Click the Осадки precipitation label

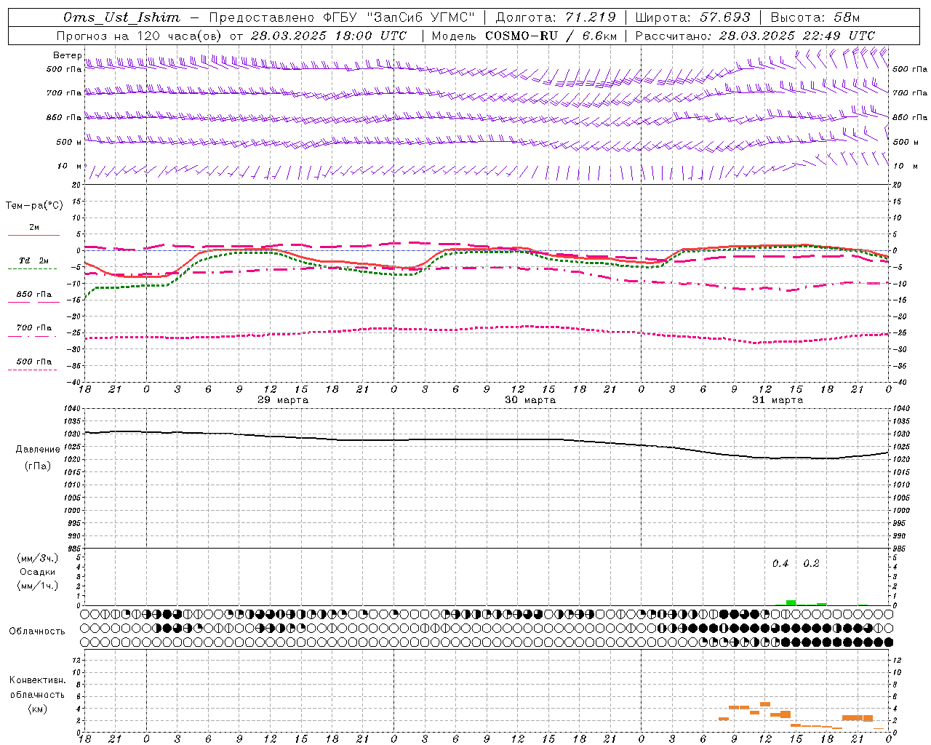point(37,572)
